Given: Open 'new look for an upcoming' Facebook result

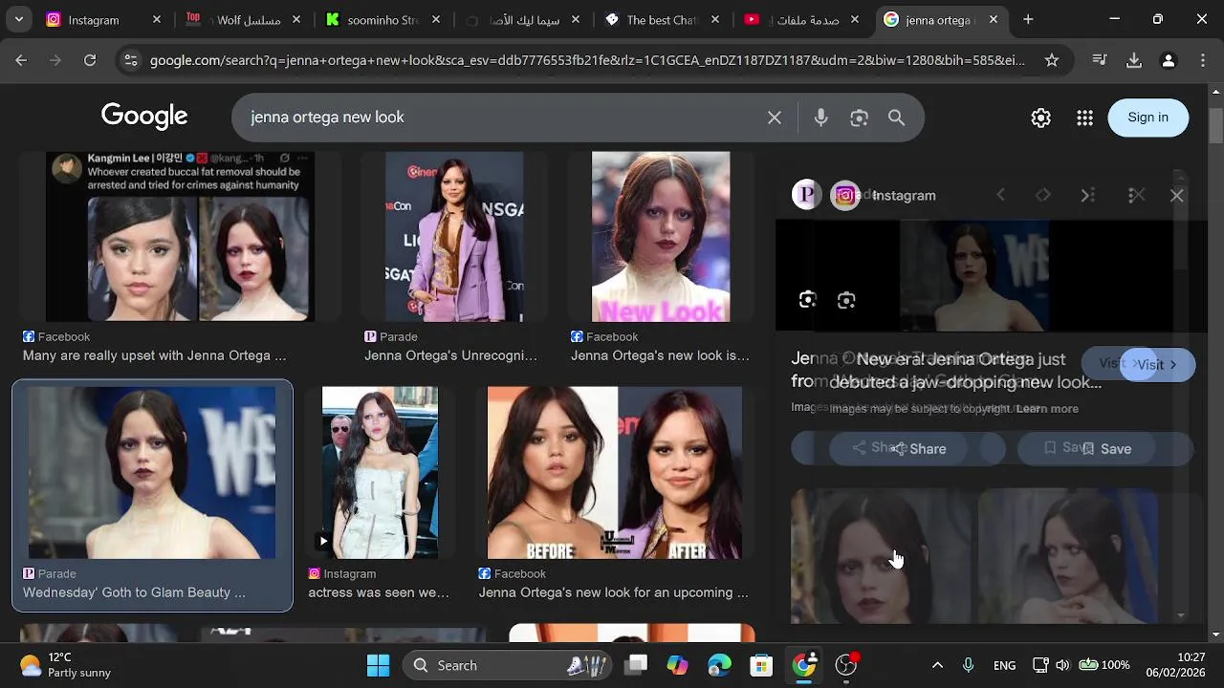Looking at the screenshot, I should click(613, 592).
